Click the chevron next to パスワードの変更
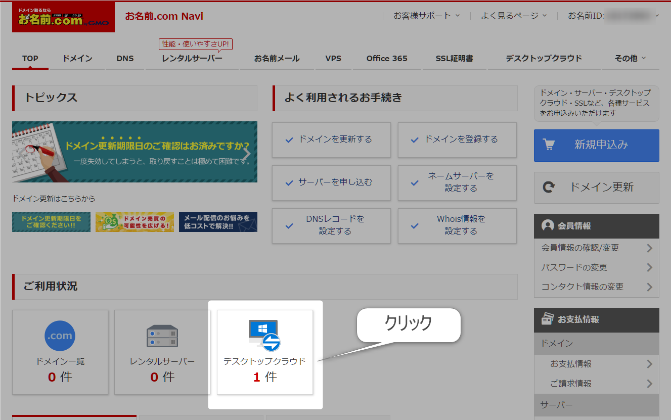Viewport: 671px width, 420px height. coord(649,267)
